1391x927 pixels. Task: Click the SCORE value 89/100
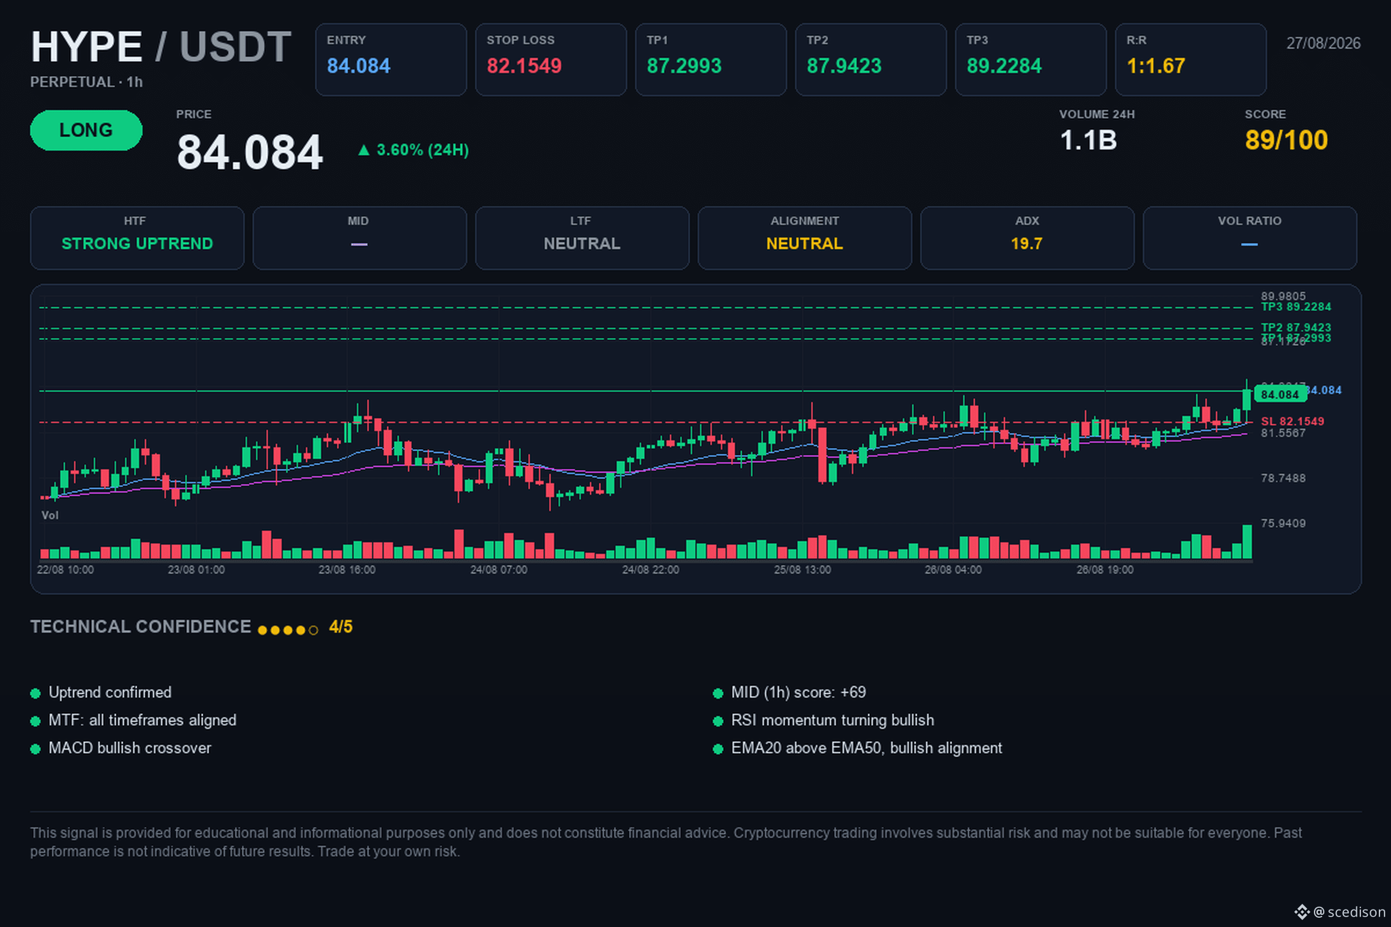(1286, 141)
